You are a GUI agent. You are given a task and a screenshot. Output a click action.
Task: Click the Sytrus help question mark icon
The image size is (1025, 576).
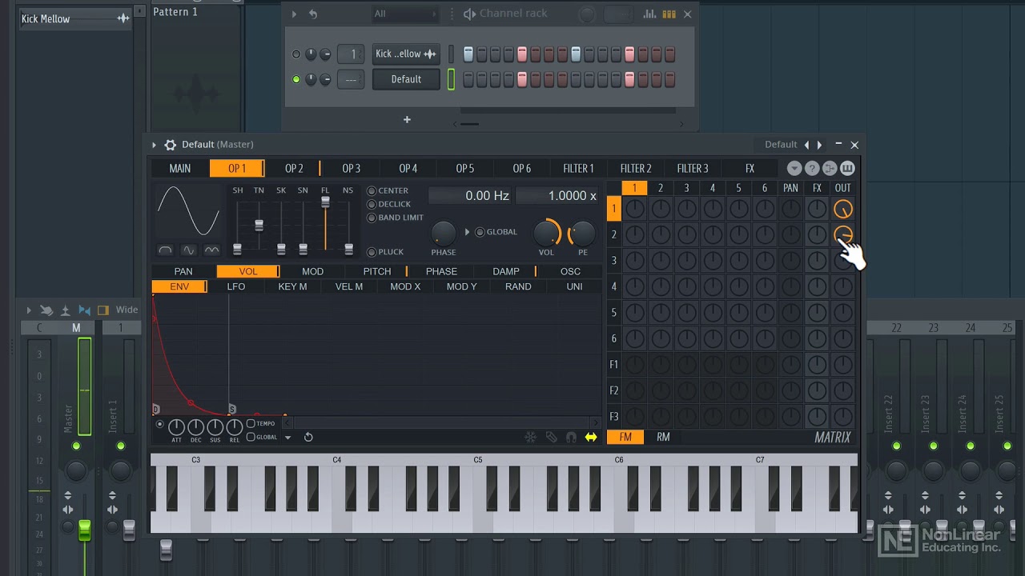click(x=812, y=168)
